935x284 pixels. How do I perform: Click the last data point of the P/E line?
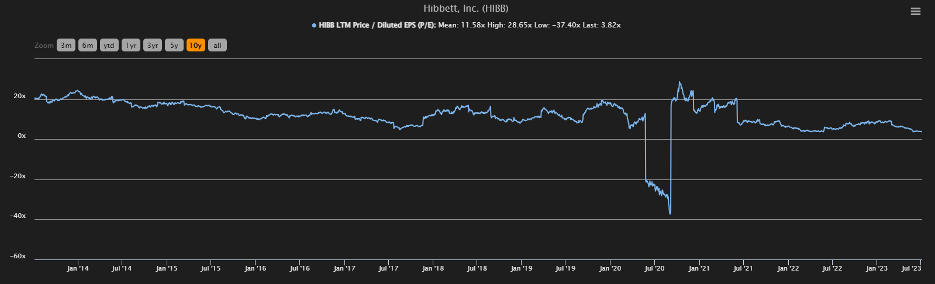(x=922, y=131)
